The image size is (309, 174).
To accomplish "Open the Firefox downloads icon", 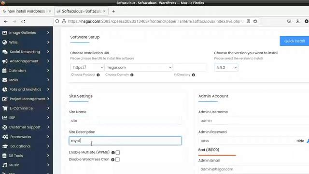I will (x=297, y=21).
